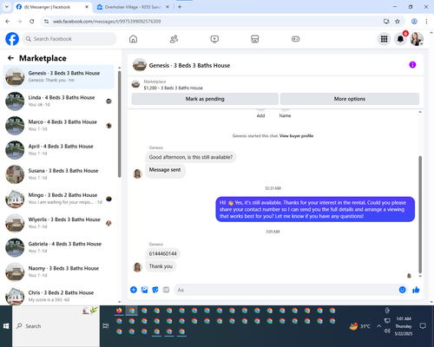This screenshot has height=347, width=434.
Task: Open Task View on taskbar
Action: click(106, 326)
